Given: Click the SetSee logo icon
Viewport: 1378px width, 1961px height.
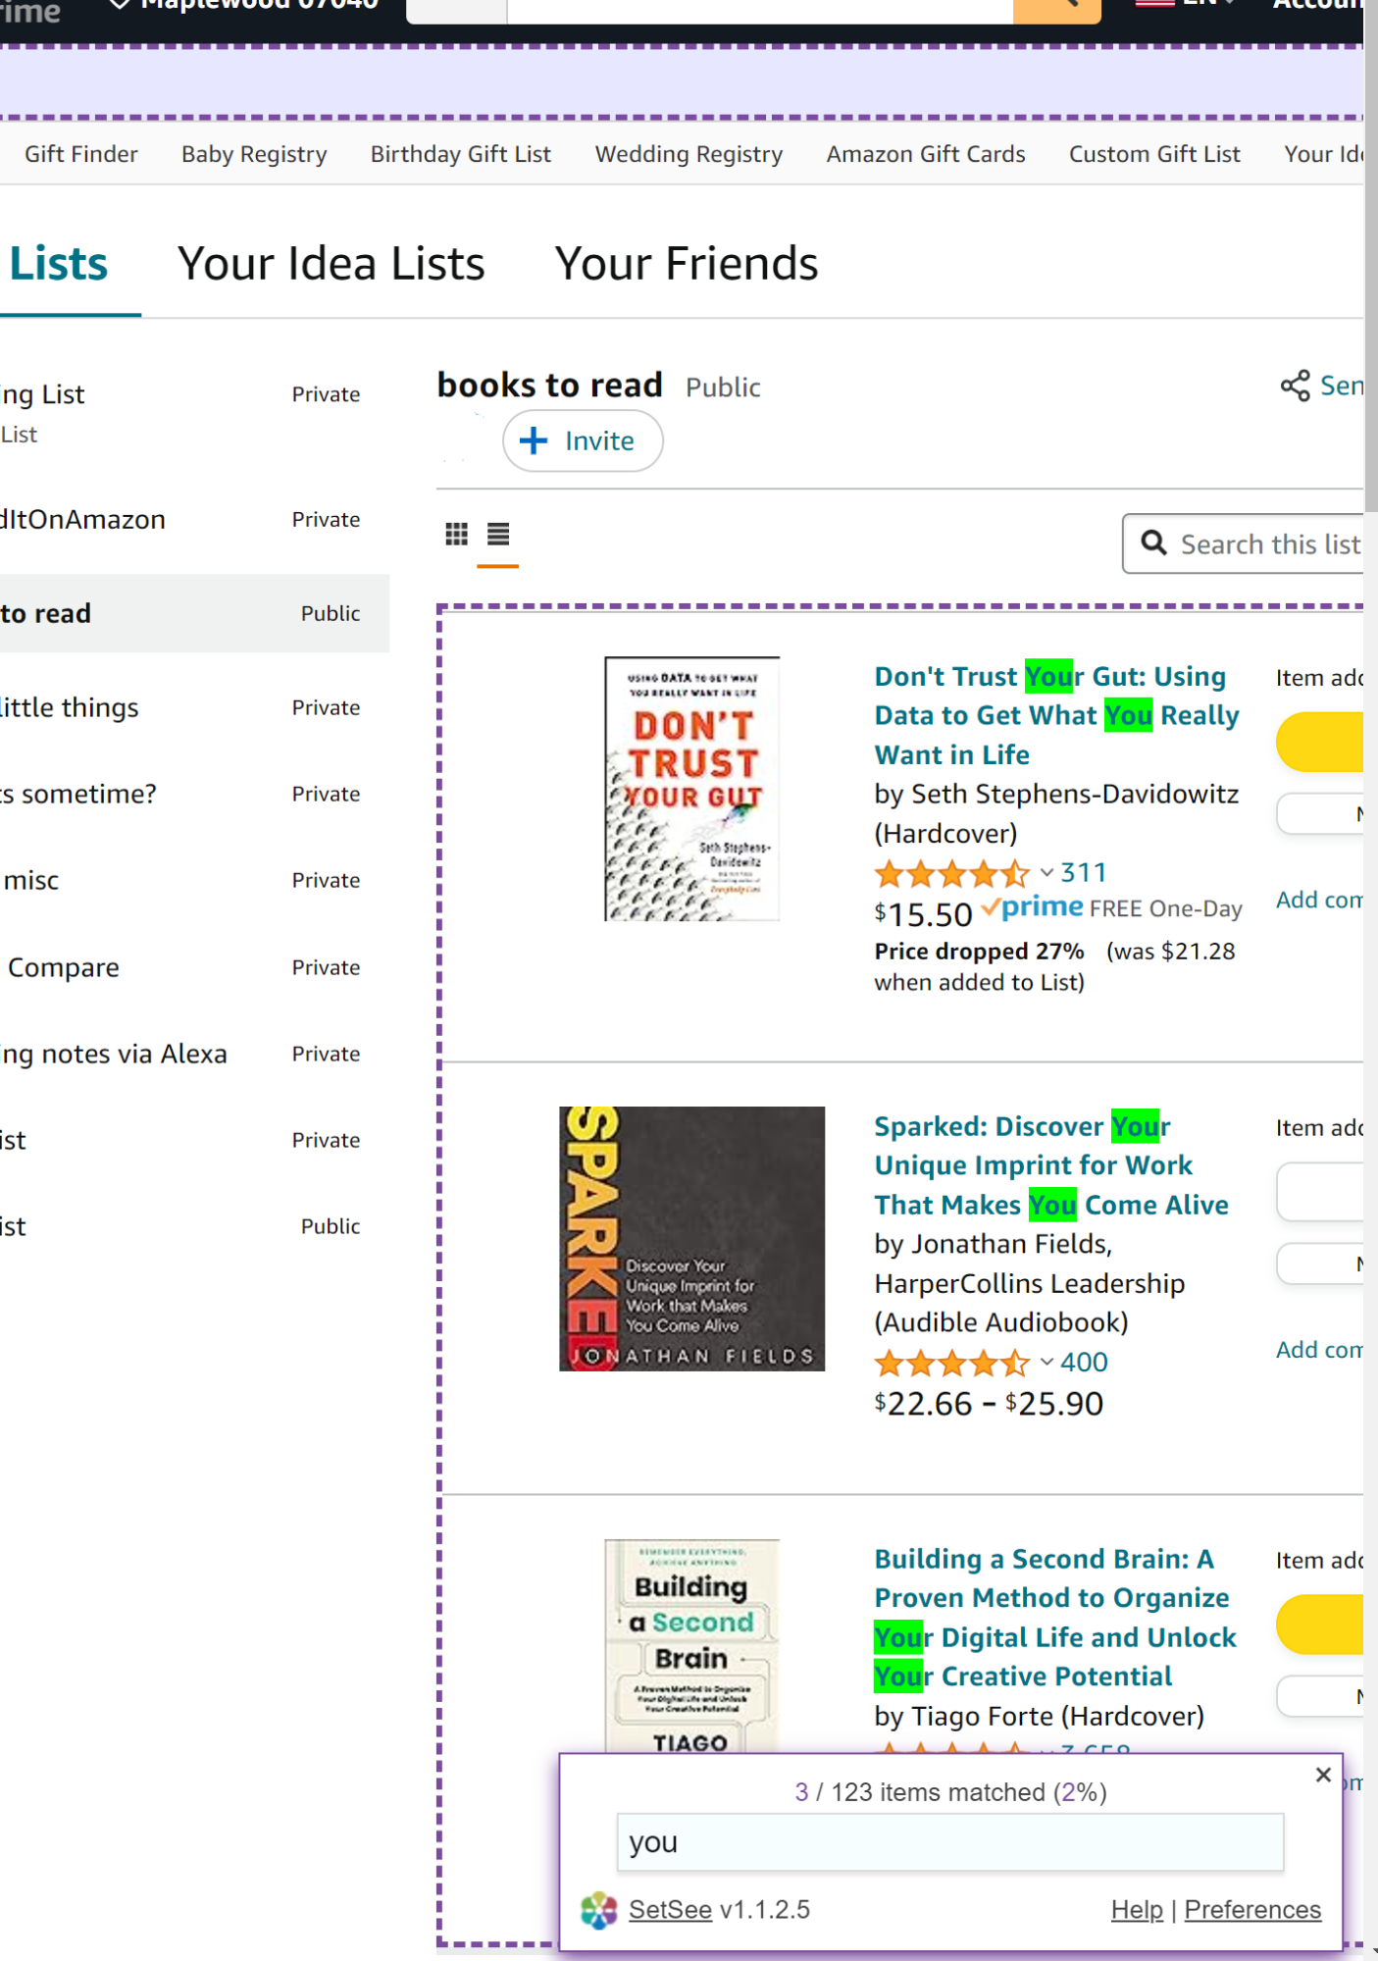Looking at the screenshot, I should click(598, 1910).
